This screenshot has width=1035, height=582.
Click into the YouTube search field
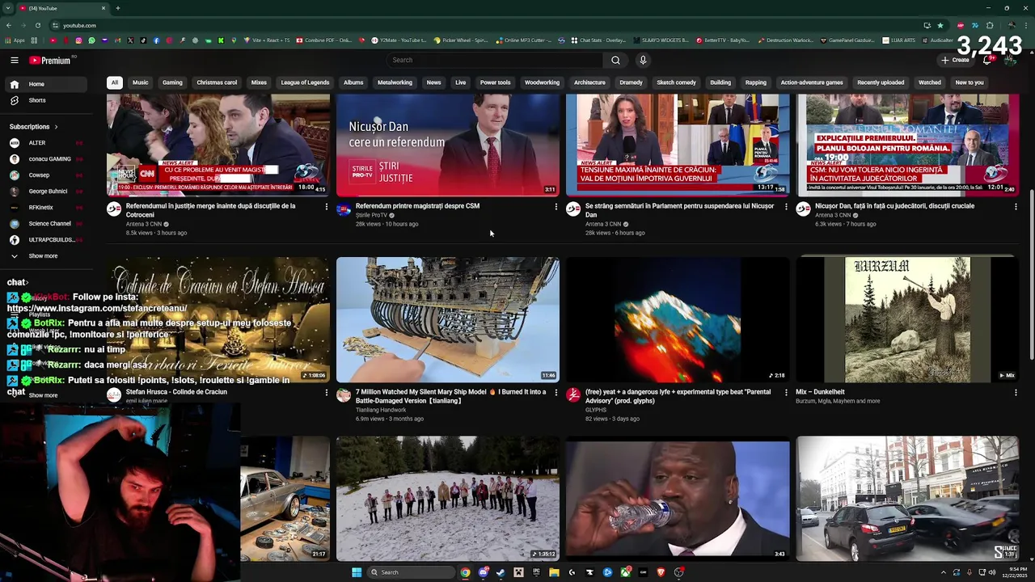[494, 60]
